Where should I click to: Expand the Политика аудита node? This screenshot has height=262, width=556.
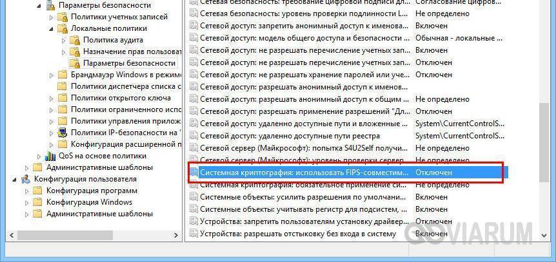pyautogui.click(x=64, y=41)
